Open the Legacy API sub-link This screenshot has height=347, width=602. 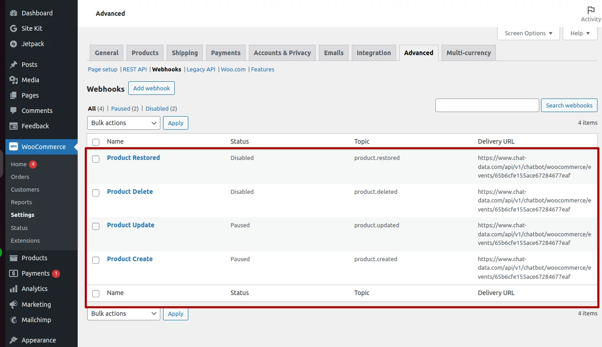click(201, 69)
